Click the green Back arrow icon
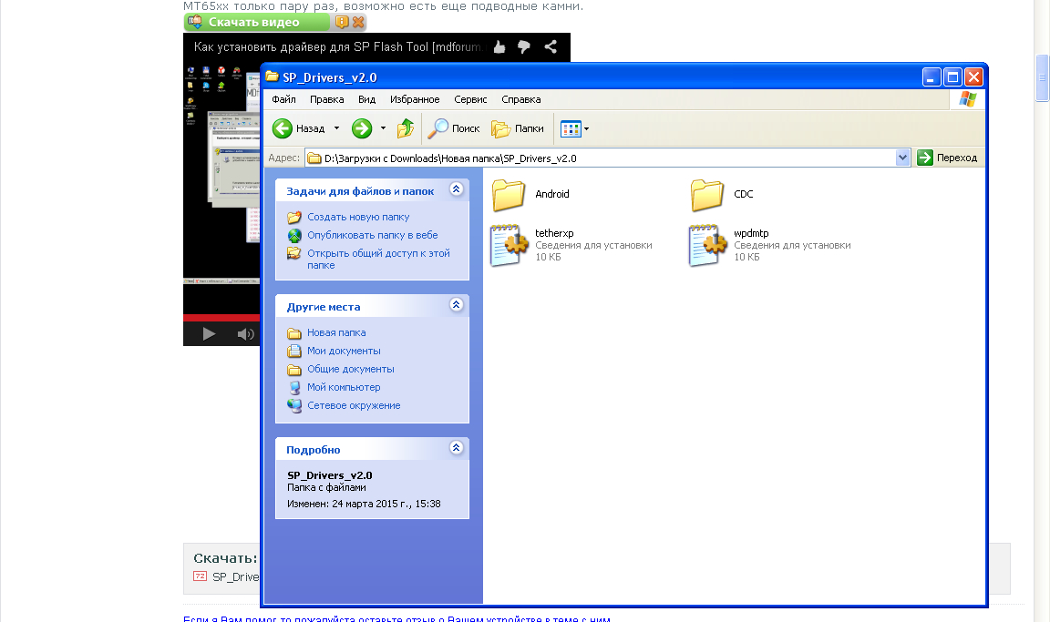 pyautogui.click(x=283, y=128)
